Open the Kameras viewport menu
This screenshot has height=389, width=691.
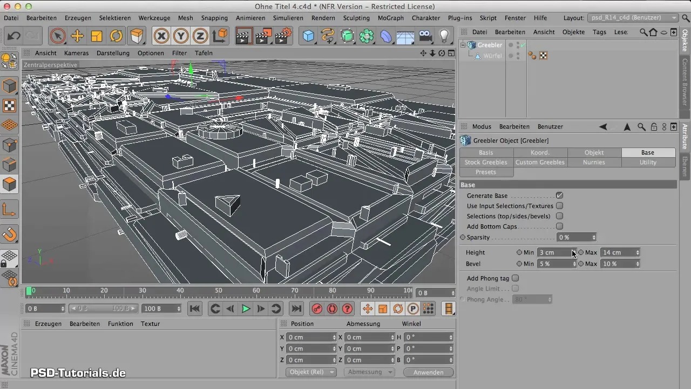tap(76, 53)
